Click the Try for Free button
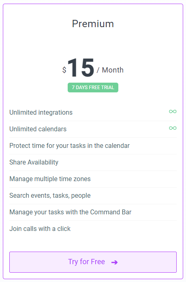186x282 pixels. (x=93, y=262)
